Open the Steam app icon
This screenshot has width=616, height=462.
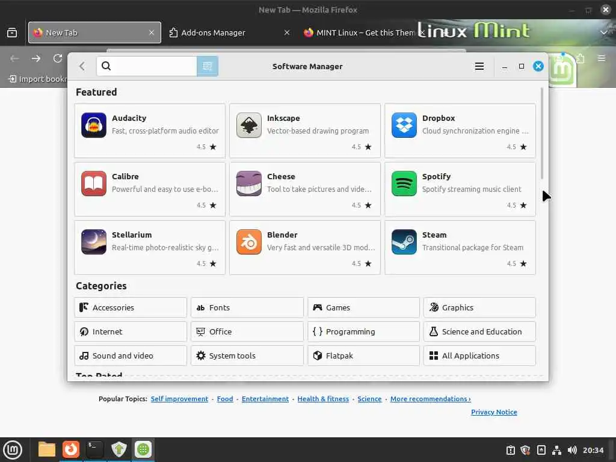[x=404, y=242]
